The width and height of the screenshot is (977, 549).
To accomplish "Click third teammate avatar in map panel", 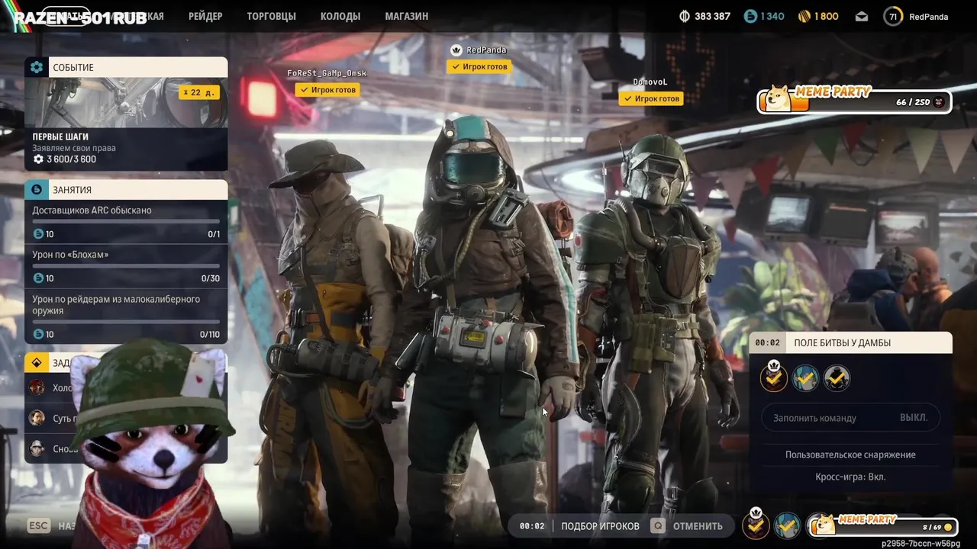I will [x=837, y=378].
